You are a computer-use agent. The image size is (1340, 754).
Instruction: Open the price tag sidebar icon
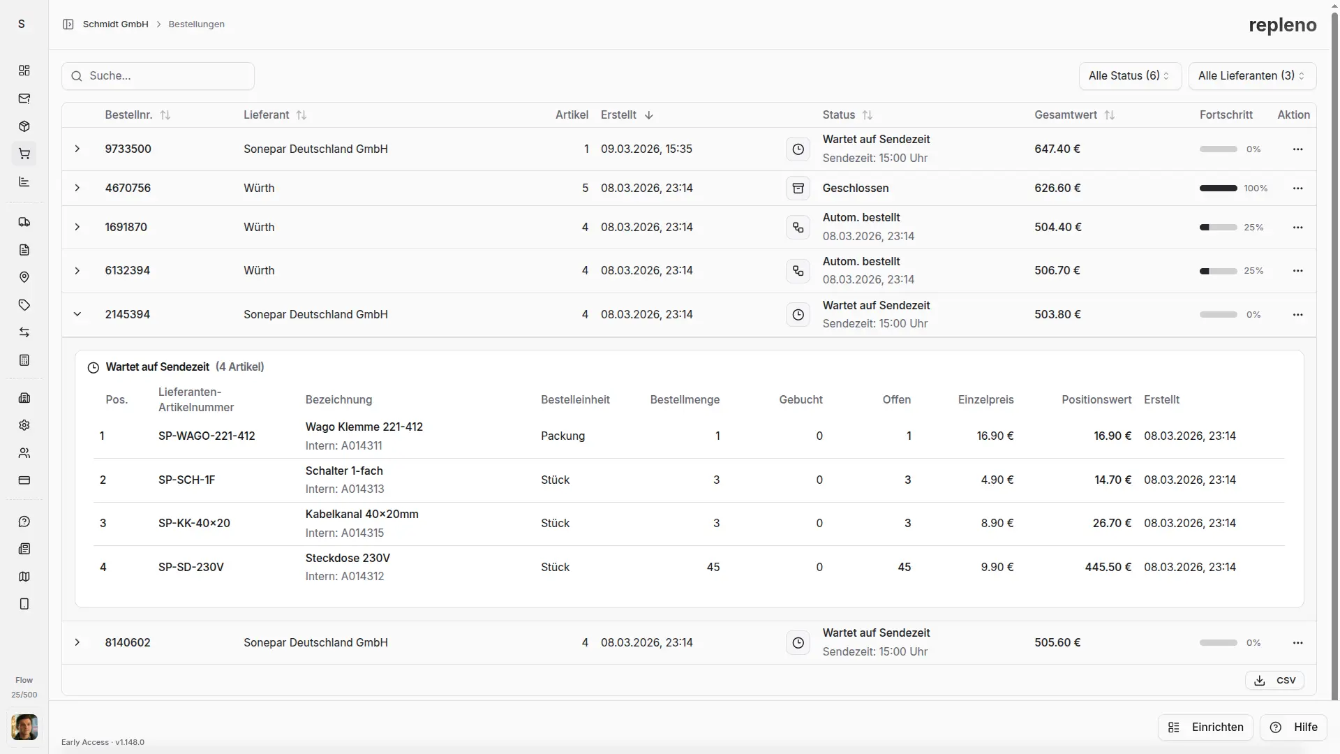coord(24,305)
